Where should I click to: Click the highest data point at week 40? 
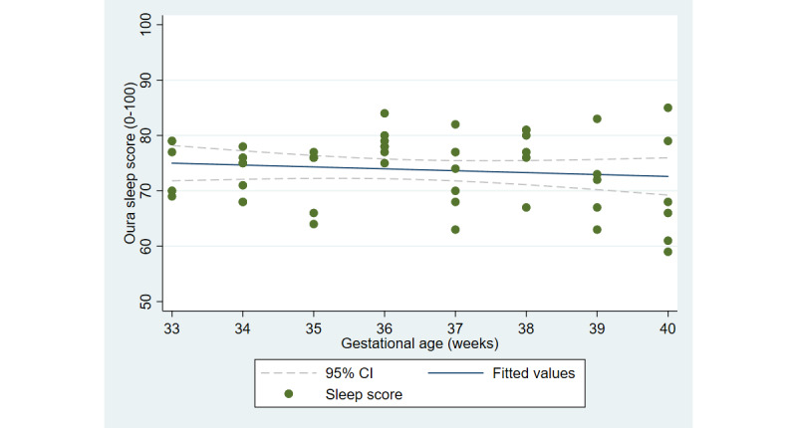(x=667, y=107)
